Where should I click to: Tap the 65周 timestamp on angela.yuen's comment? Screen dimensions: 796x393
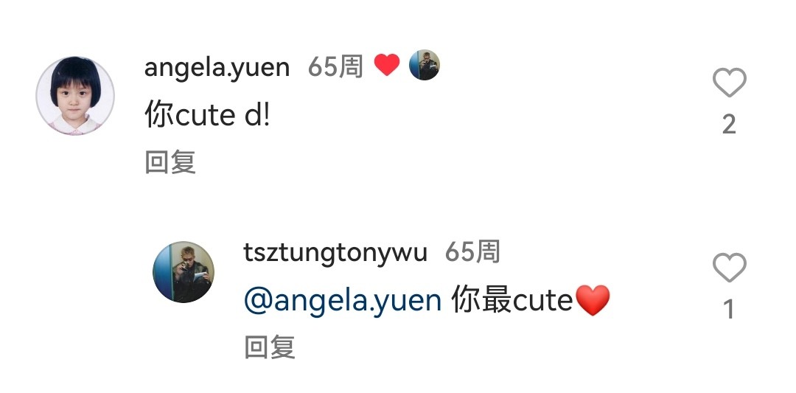click(335, 66)
